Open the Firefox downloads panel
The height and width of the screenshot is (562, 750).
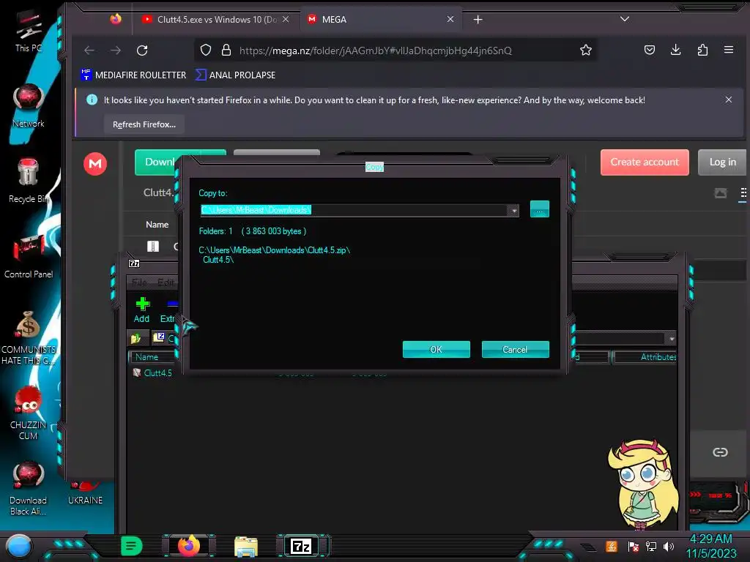(676, 50)
